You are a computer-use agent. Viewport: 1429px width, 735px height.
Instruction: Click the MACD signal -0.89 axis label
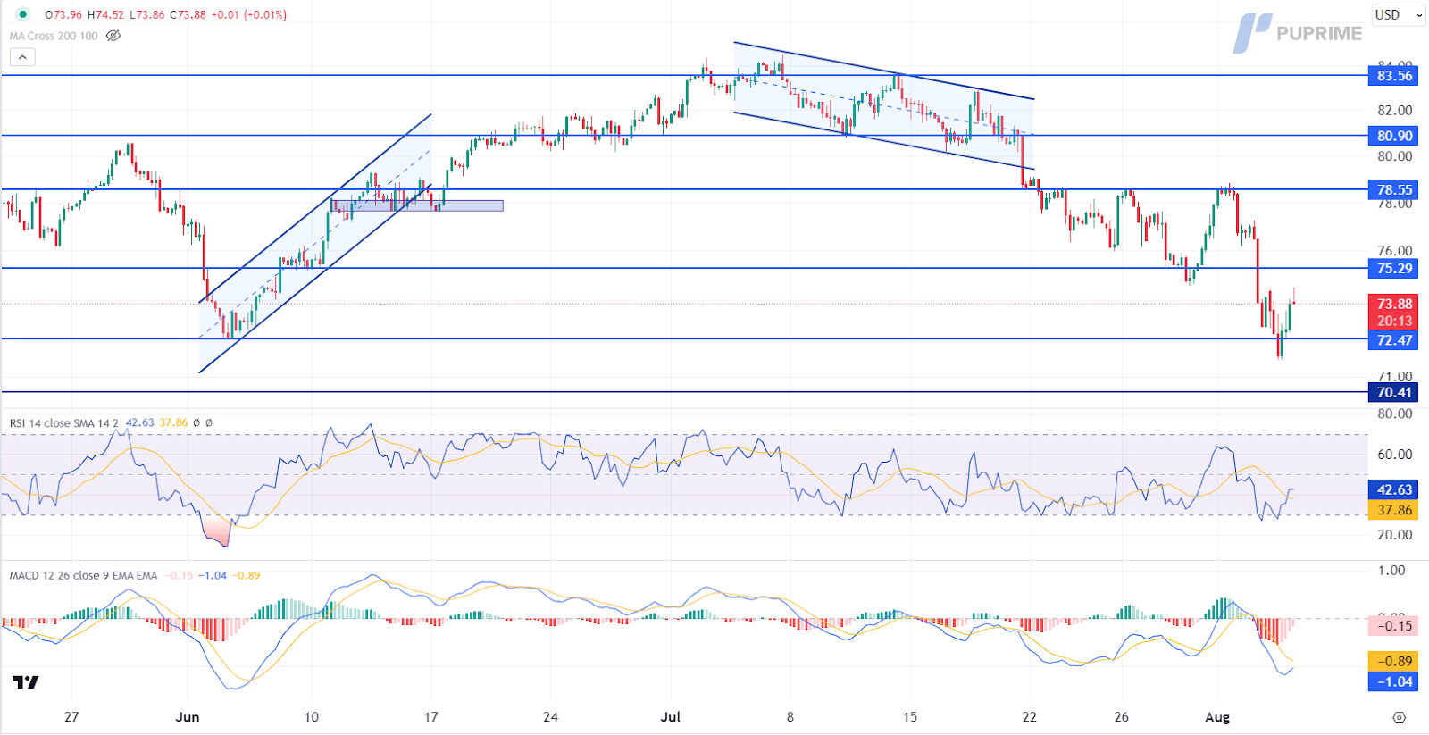coord(1393,661)
